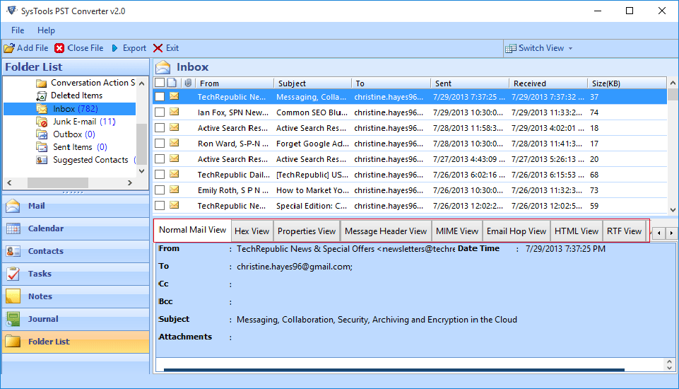Click the red Close File icon
Viewport: 679px width, 389px height.
pos(59,48)
